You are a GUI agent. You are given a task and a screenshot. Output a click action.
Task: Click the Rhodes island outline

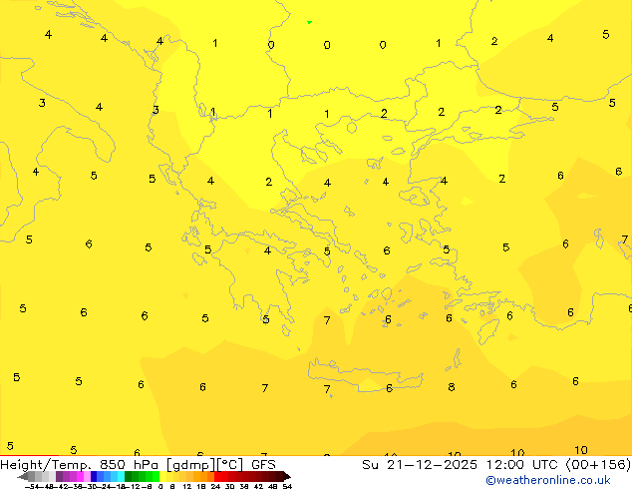(x=488, y=331)
